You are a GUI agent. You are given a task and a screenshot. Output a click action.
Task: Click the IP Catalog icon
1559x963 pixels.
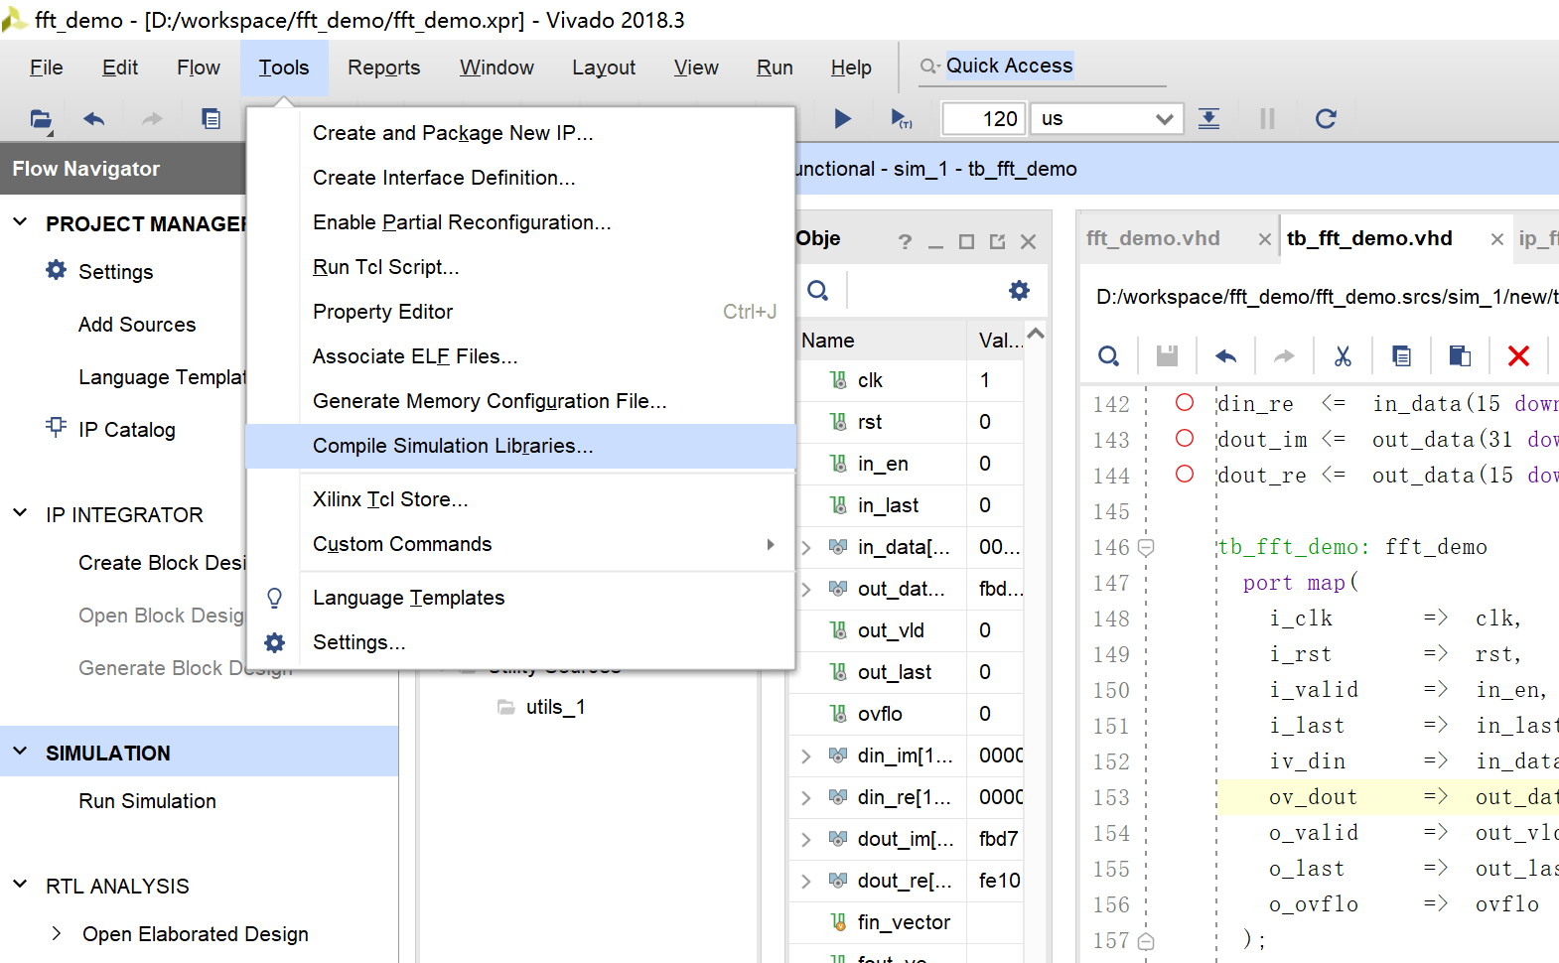coord(57,427)
